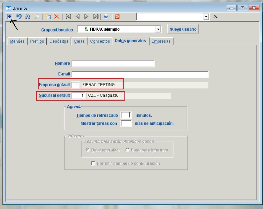Go to the next record arrow
263x209 pixels.
tap(86, 17)
